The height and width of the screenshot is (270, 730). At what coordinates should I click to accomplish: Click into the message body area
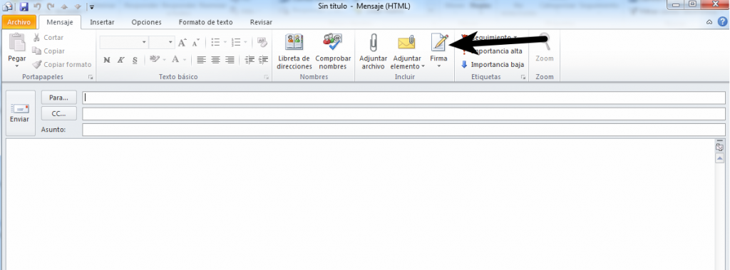point(360,204)
